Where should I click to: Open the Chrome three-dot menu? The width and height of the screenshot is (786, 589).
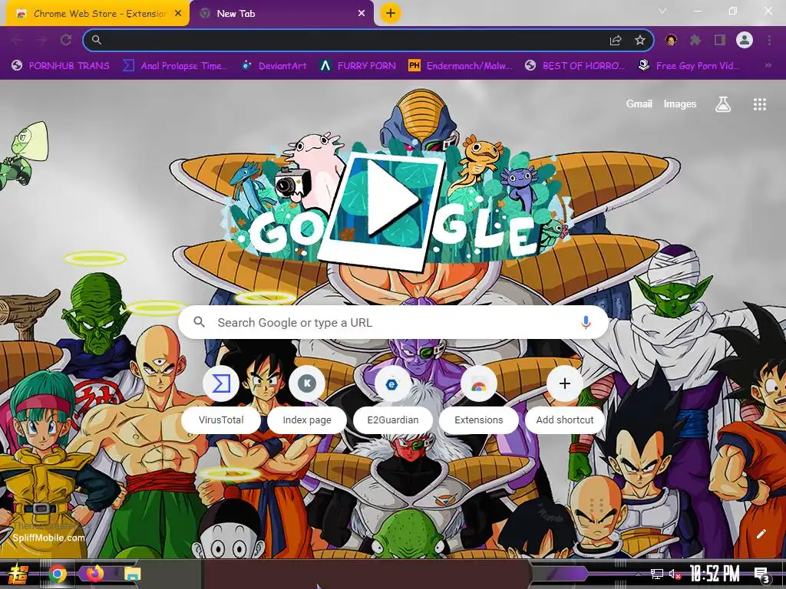[x=769, y=40]
